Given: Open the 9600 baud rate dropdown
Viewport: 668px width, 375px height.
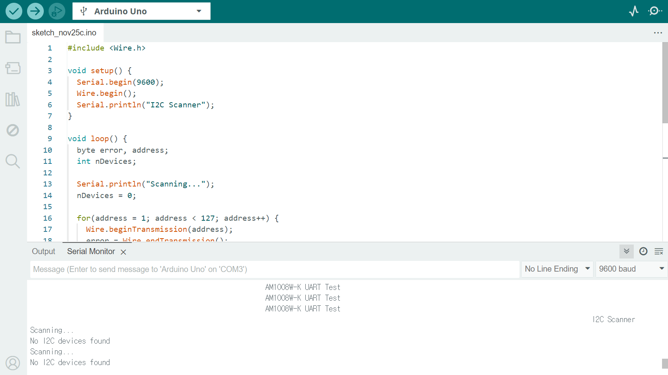Looking at the screenshot, I should tap(631, 269).
